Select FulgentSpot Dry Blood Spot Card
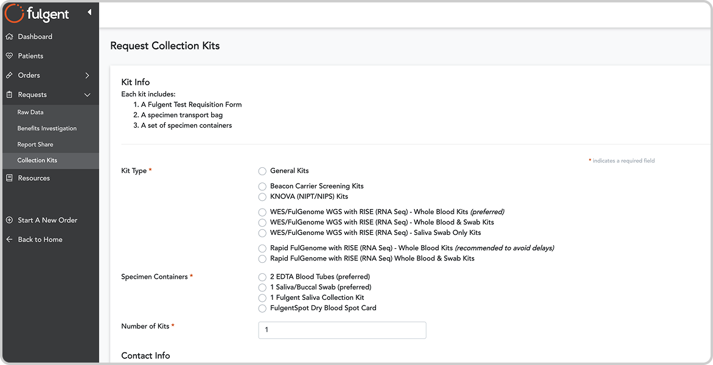This screenshot has width=713, height=365. 262,308
